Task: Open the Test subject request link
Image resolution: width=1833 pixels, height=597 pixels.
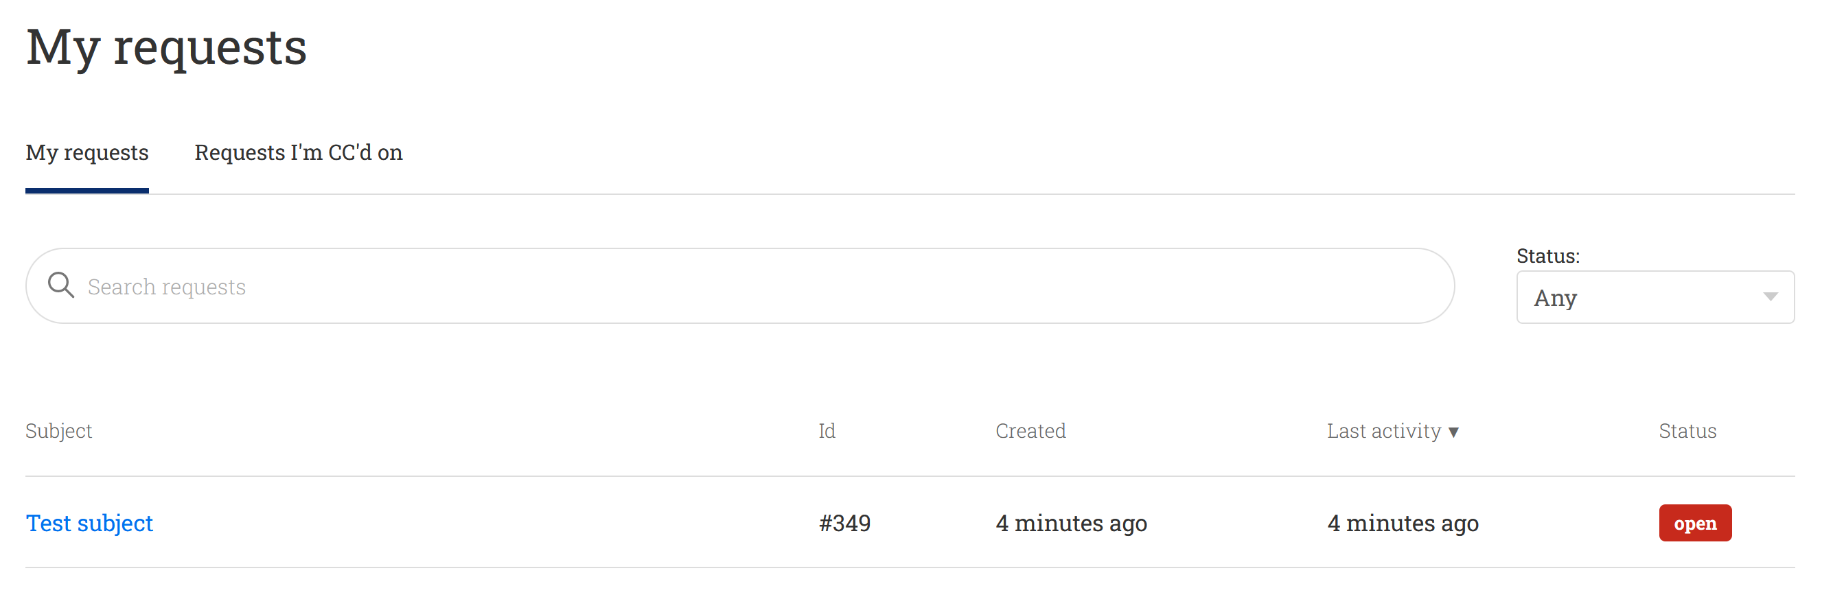Action: [89, 523]
